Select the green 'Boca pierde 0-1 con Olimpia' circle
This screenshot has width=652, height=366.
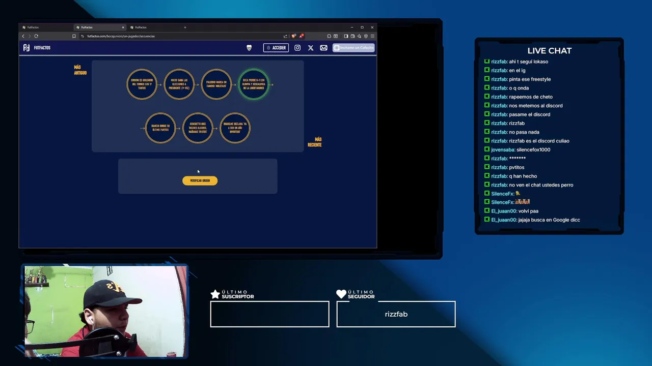point(253,84)
